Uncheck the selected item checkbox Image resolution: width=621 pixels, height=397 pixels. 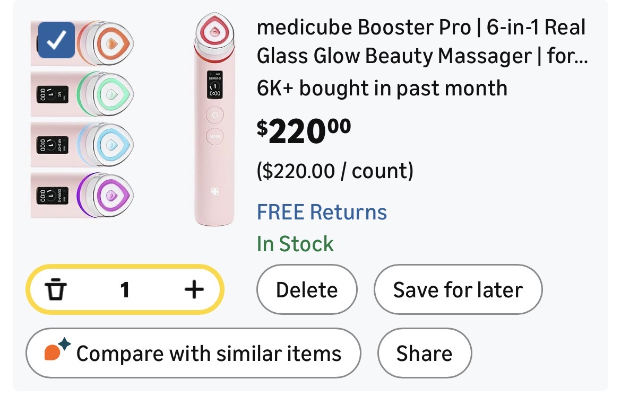coord(56,40)
